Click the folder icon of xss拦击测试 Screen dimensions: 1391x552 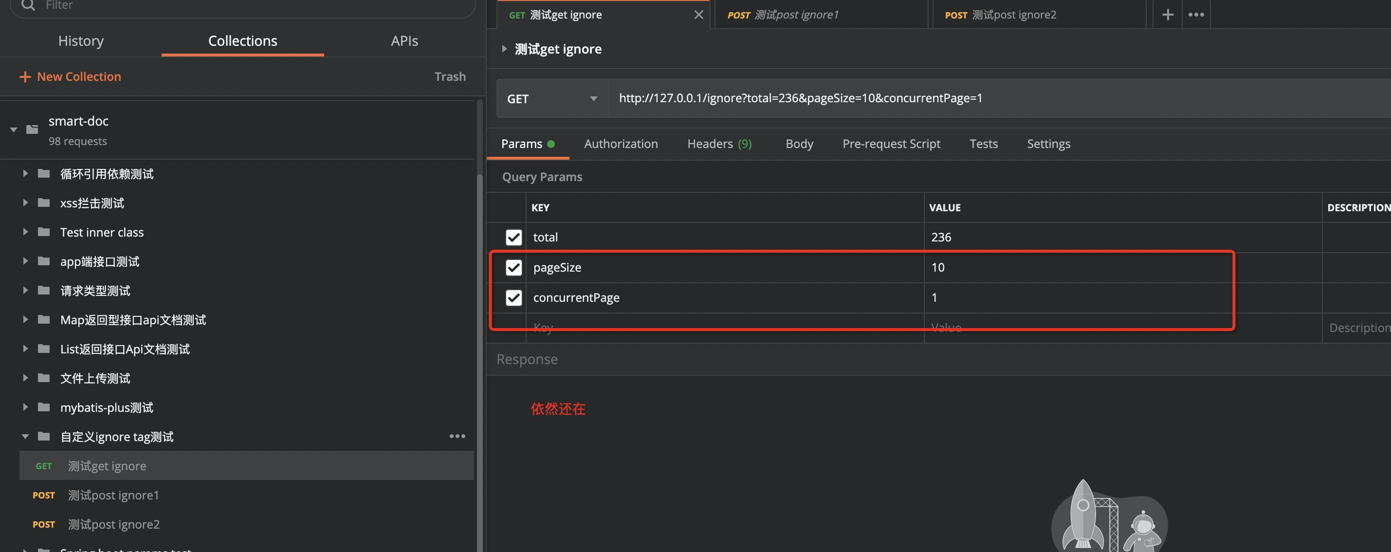tap(44, 202)
